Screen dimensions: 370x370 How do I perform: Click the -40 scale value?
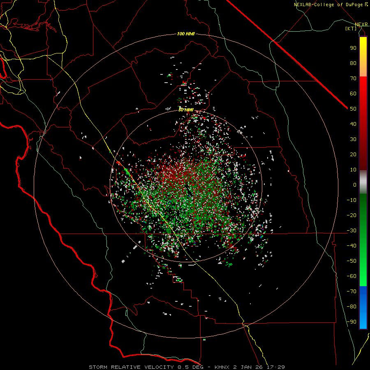click(x=351, y=246)
